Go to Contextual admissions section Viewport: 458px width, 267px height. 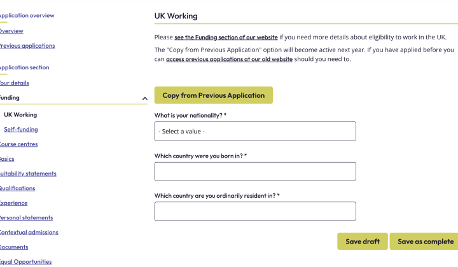tap(29, 232)
